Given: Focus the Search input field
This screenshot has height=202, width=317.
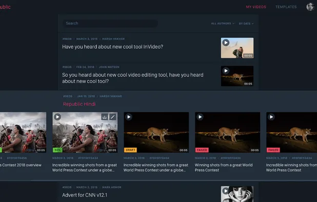Looking at the screenshot, I should point(110,23).
